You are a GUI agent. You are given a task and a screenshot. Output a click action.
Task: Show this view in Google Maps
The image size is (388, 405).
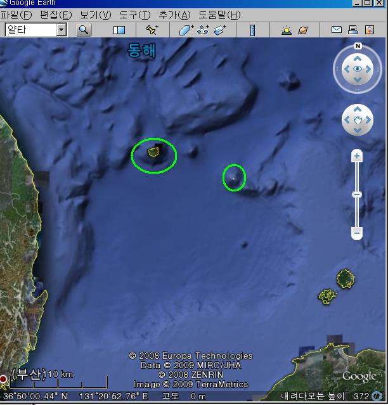point(369,30)
